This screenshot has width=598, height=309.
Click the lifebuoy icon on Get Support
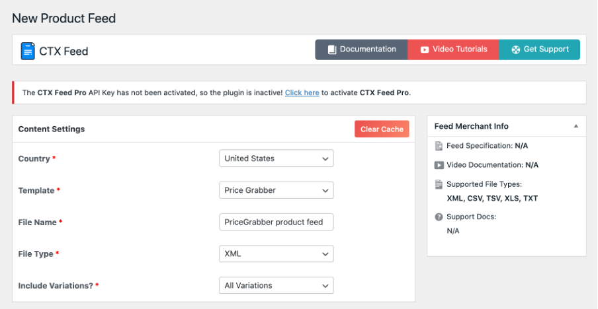(x=515, y=50)
